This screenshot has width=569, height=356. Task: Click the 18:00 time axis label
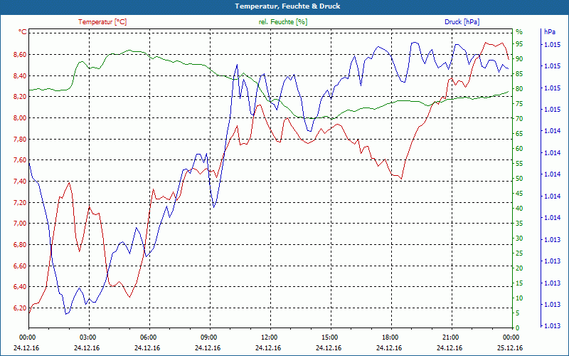(390, 337)
